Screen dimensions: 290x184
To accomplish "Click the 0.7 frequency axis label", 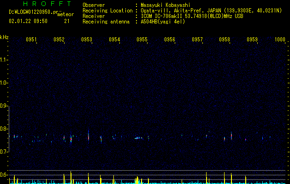I will click(4, 152).
